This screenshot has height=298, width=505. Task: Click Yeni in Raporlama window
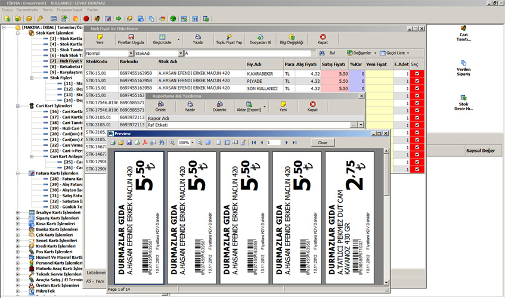point(283,107)
